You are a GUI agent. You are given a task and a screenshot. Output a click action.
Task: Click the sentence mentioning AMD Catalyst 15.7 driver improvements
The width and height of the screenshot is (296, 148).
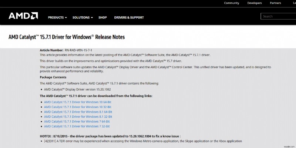pos(111,61)
